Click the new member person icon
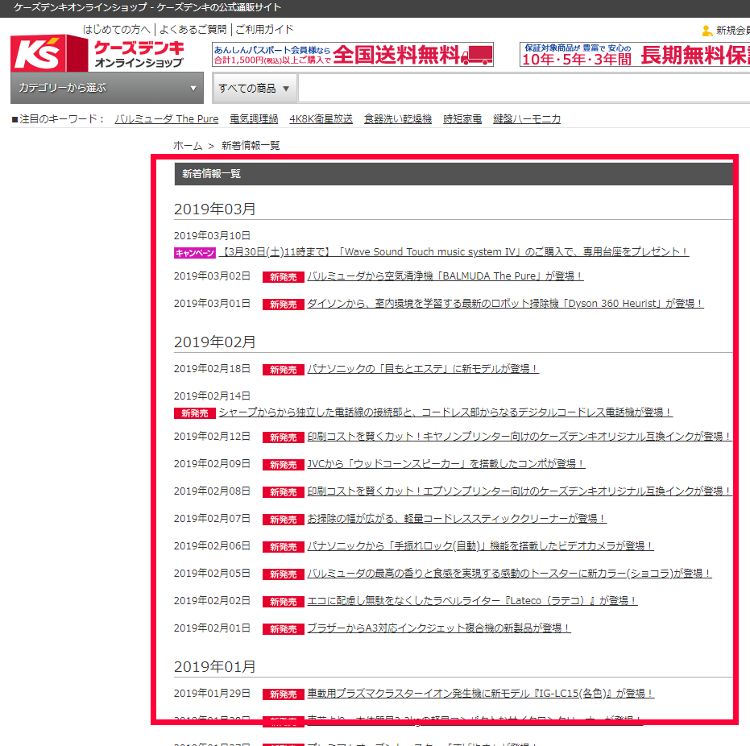 pyautogui.click(x=706, y=31)
